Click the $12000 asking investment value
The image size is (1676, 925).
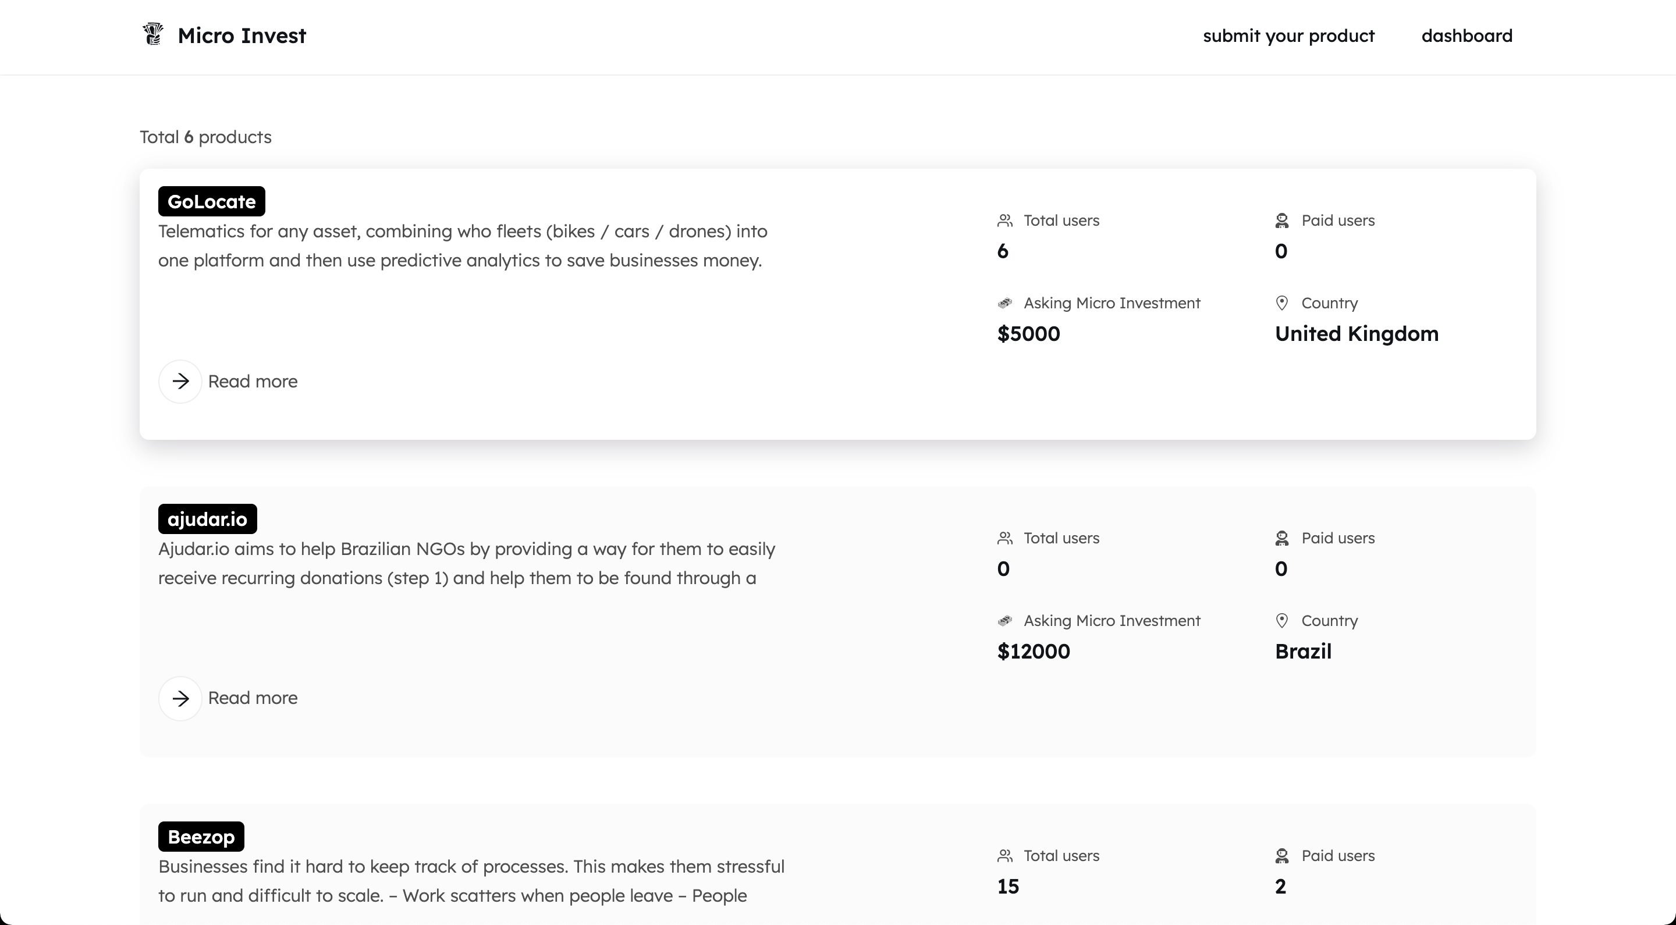click(x=1033, y=651)
